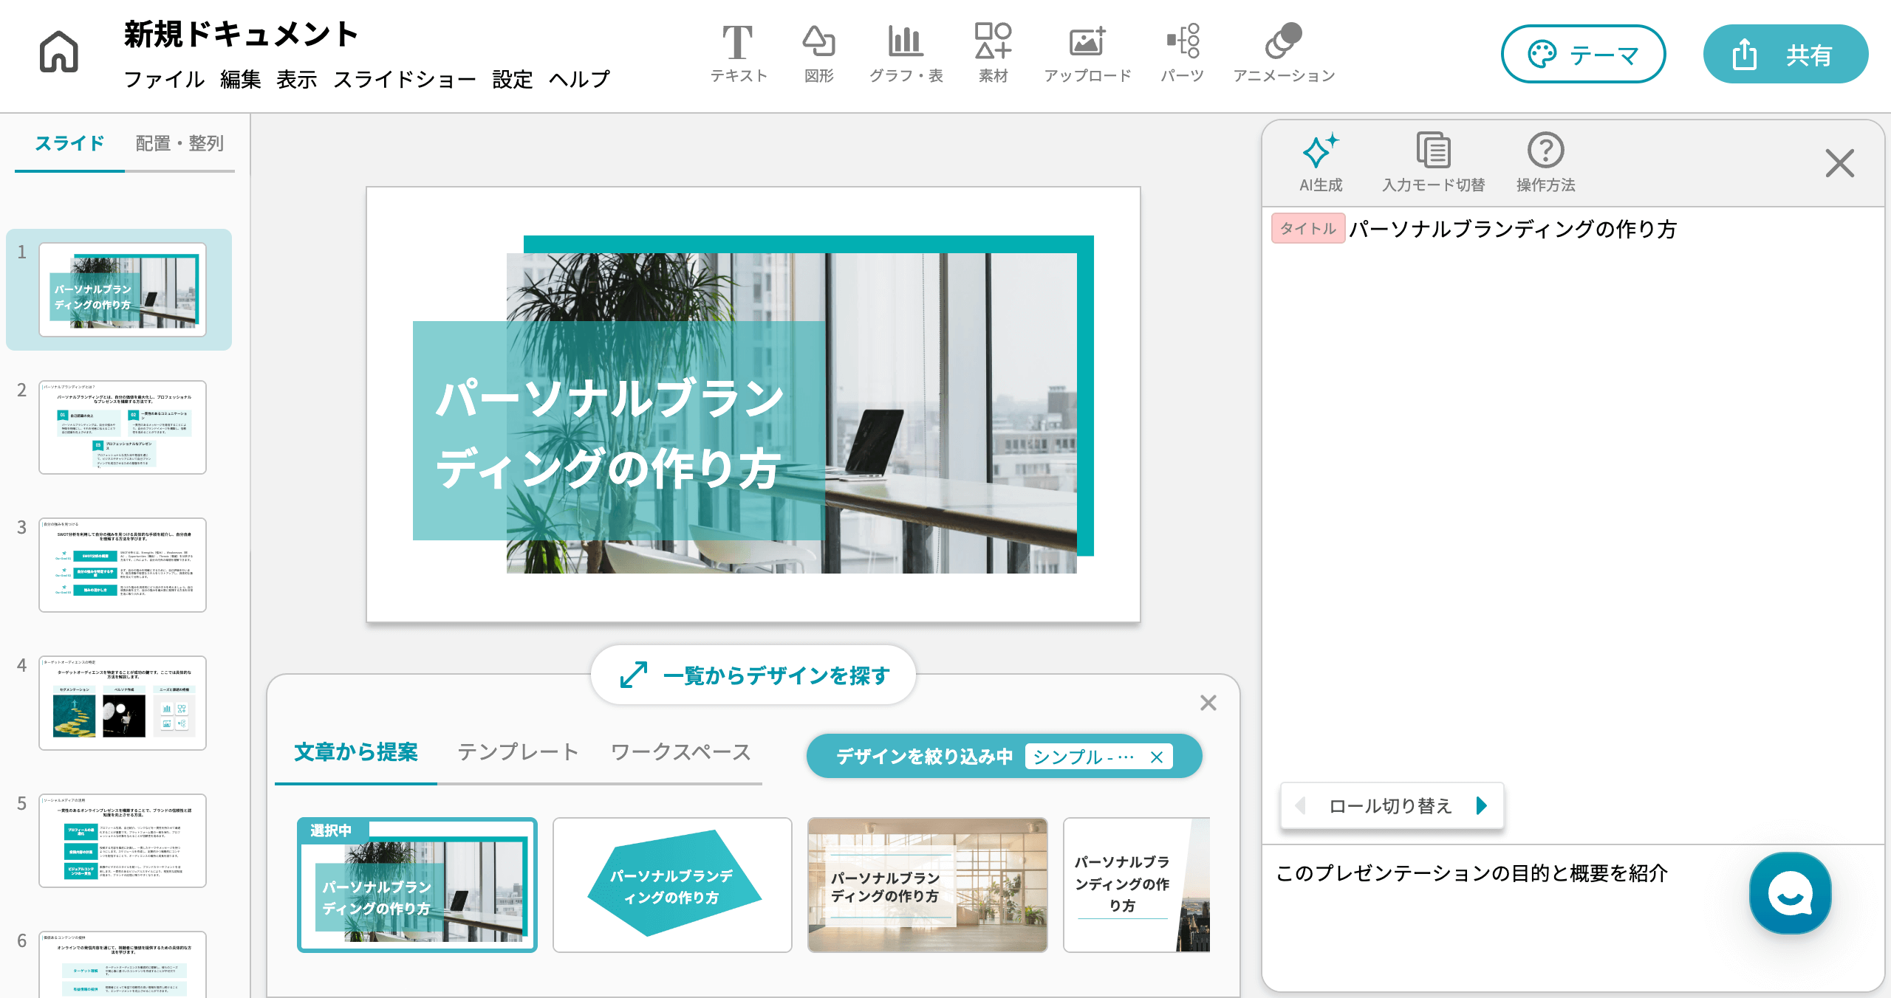Choose the bright office photo design

click(927, 884)
